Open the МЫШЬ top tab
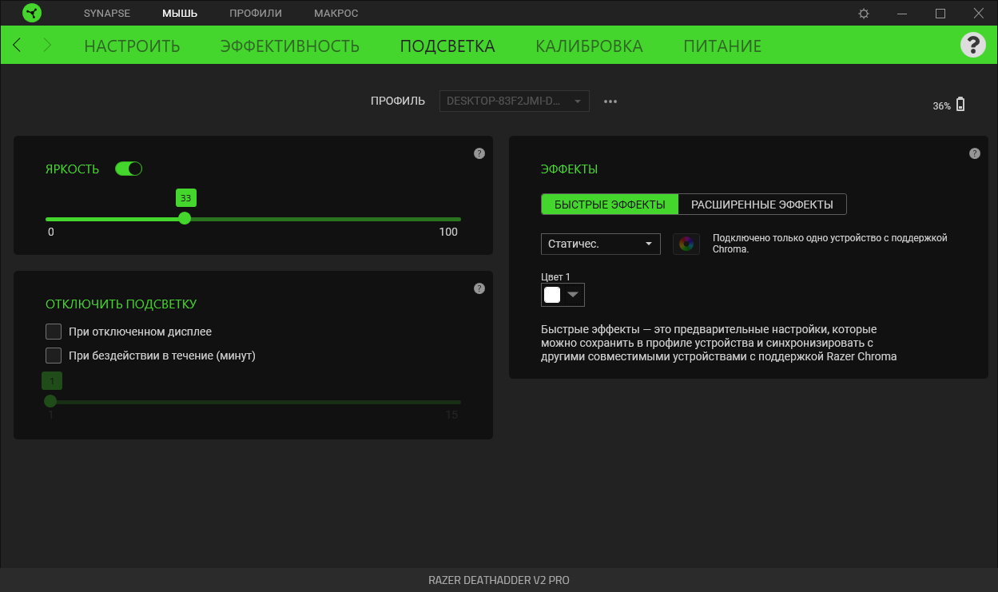 point(180,14)
